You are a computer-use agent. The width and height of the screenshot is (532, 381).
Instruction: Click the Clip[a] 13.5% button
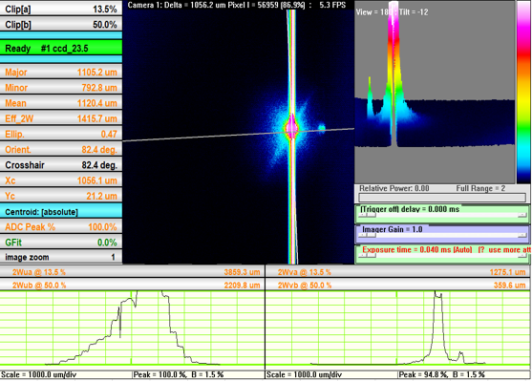(61, 9)
